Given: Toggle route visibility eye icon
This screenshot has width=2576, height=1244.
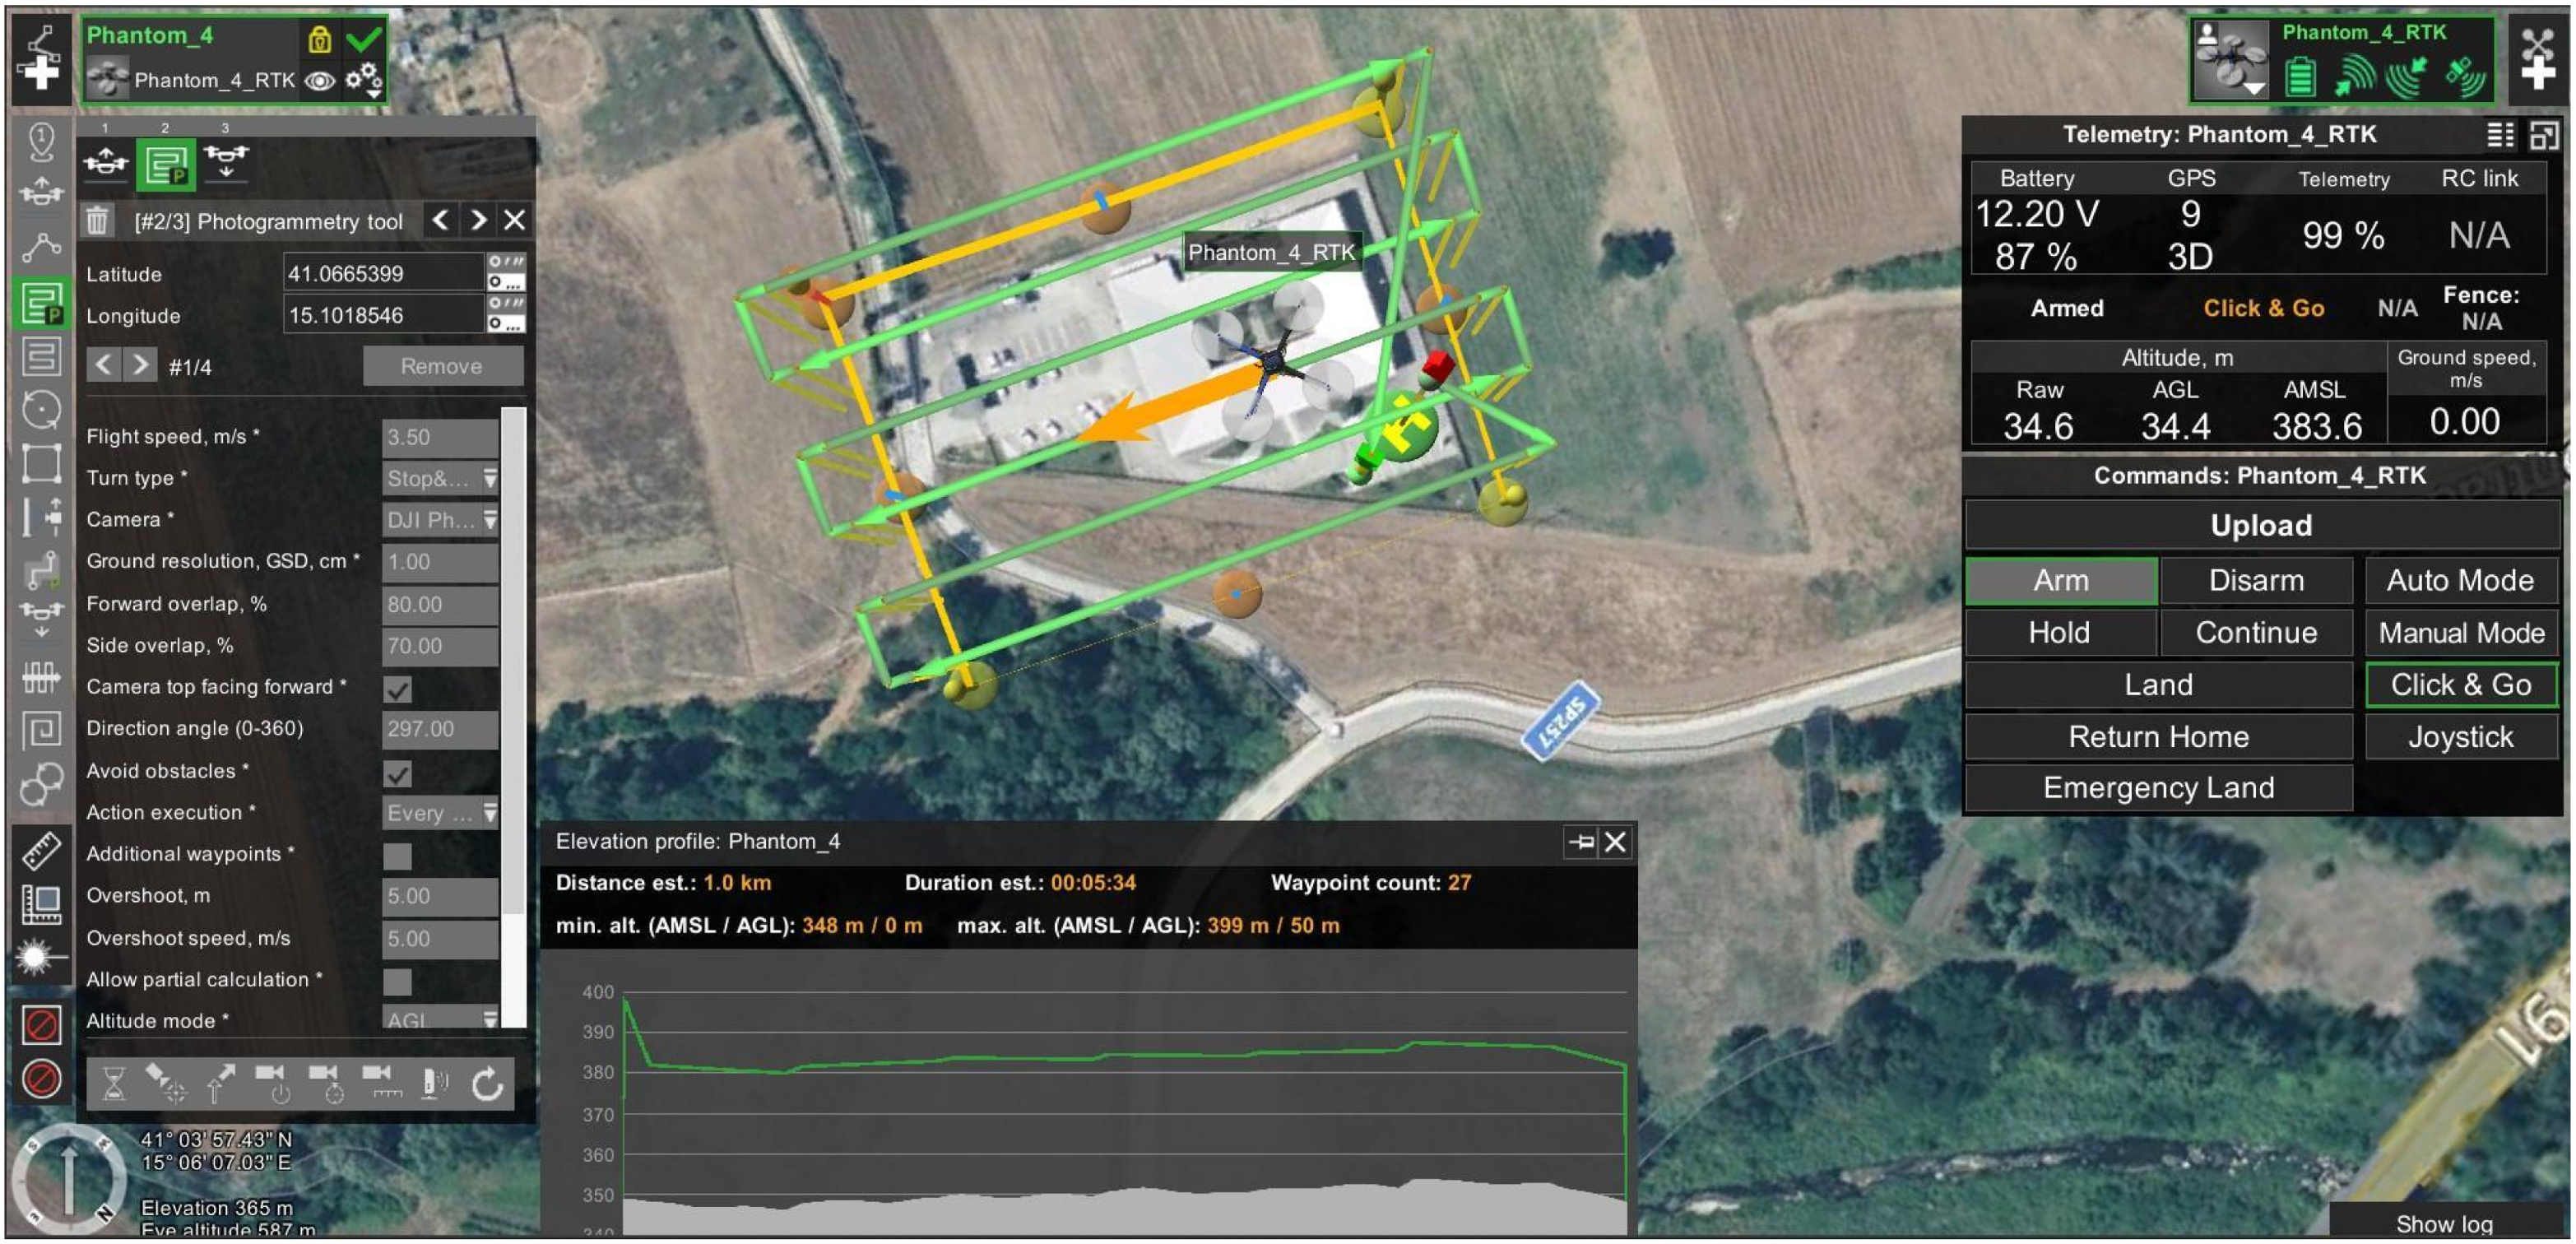Looking at the screenshot, I should tap(320, 80).
